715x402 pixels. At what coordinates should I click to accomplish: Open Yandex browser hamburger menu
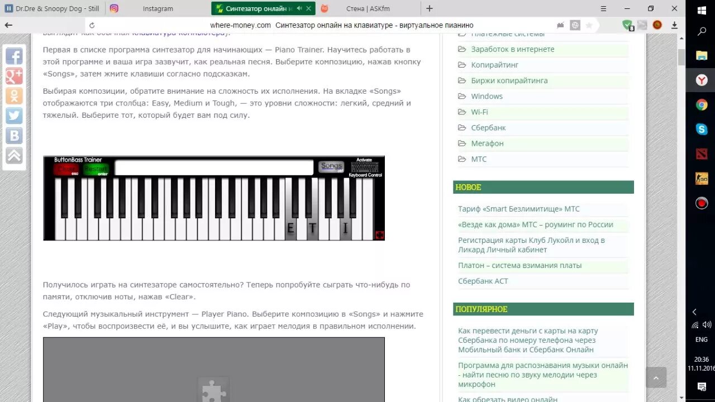click(603, 8)
